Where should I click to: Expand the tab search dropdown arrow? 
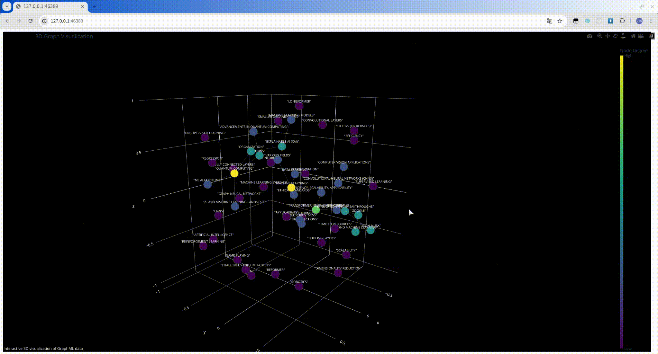click(x=6, y=6)
